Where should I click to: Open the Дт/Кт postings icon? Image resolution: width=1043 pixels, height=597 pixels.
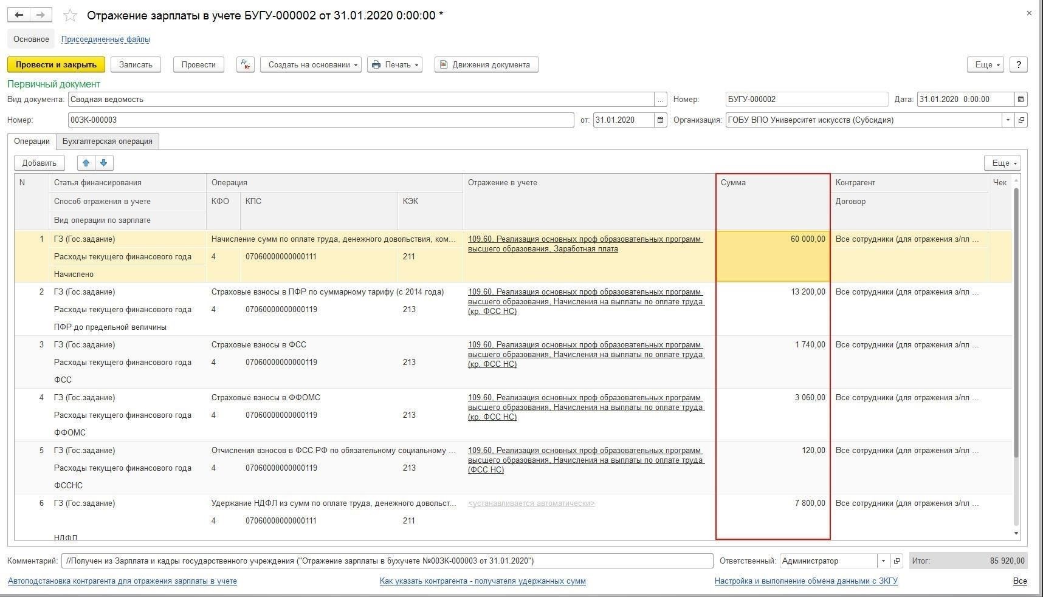[245, 65]
